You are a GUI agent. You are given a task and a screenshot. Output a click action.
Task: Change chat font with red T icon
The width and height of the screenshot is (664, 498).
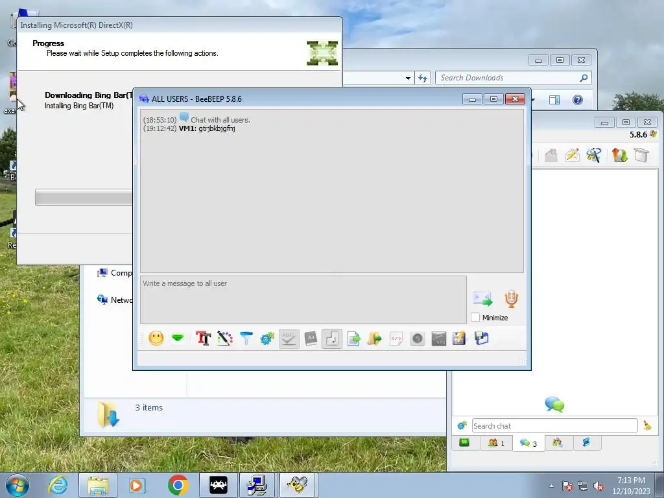[x=203, y=338]
